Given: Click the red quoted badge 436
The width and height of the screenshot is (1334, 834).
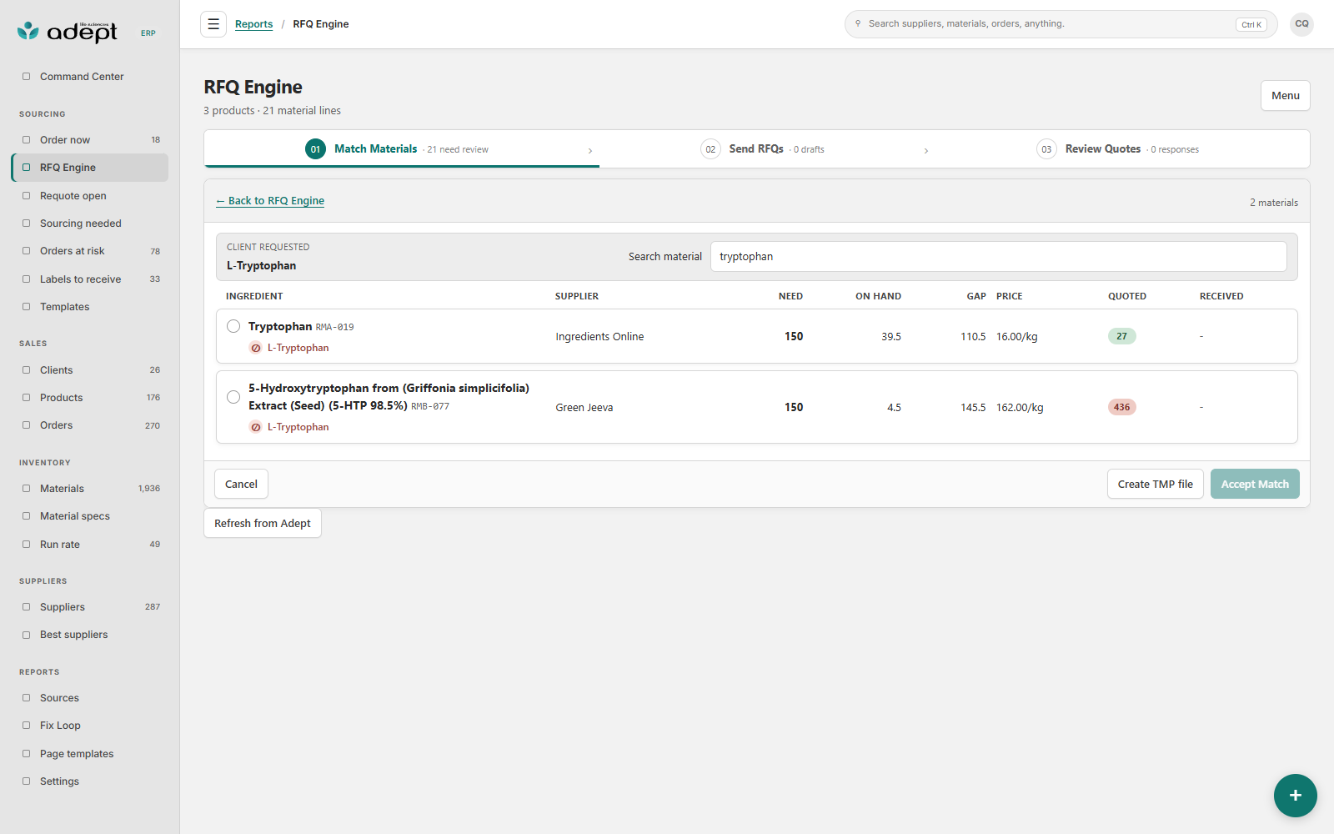Looking at the screenshot, I should (1121, 407).
